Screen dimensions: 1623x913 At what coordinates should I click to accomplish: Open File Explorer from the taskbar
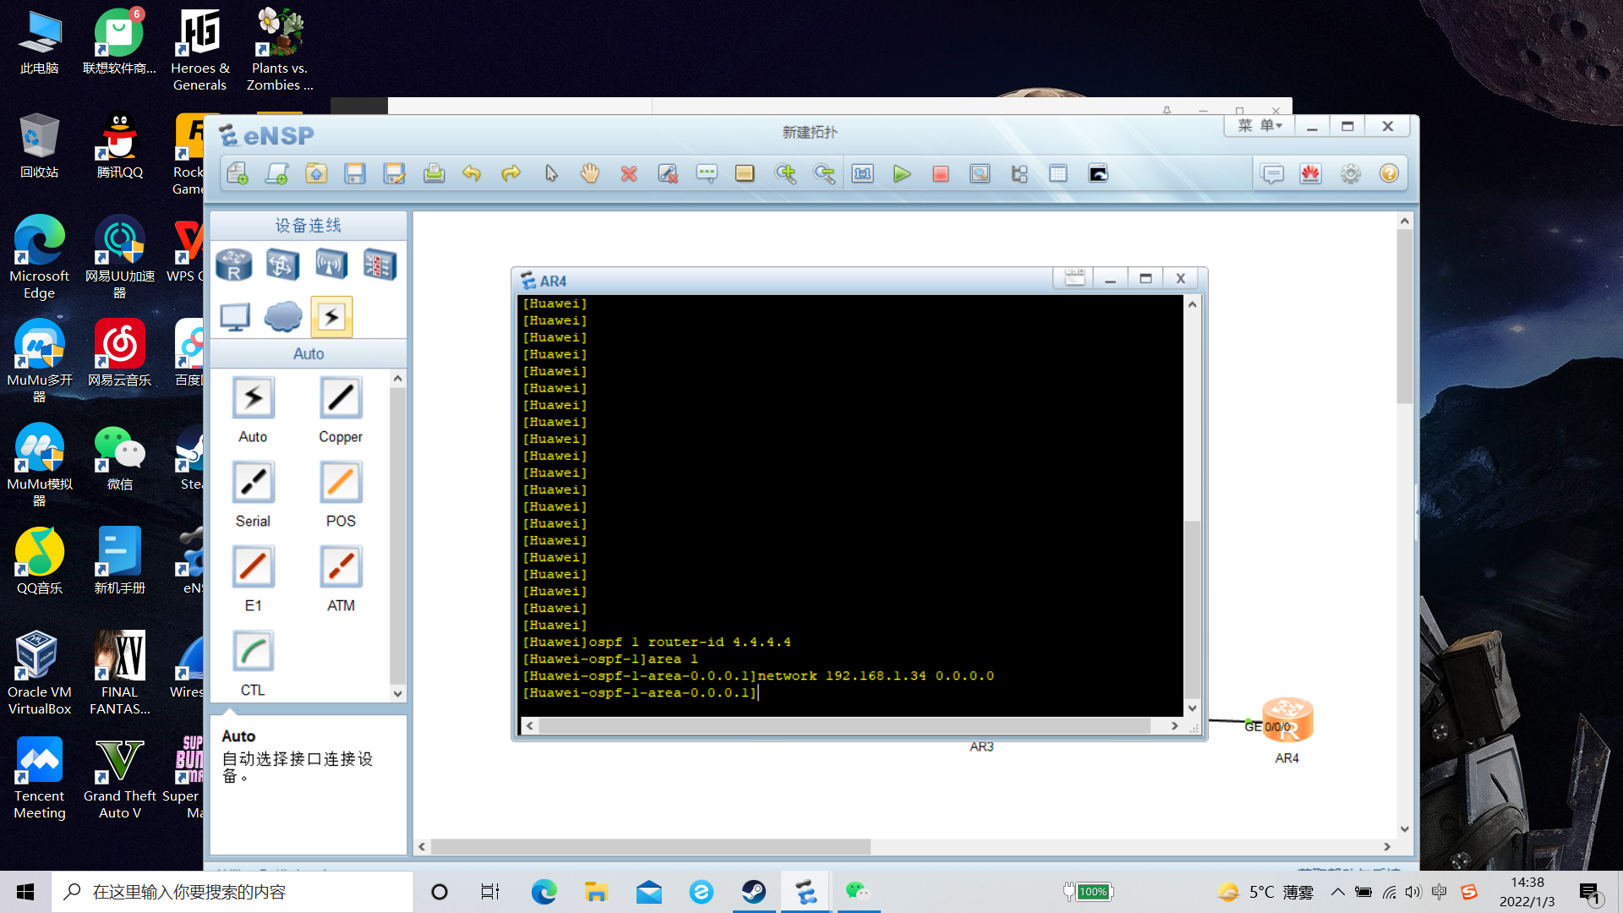coord(596,892)
